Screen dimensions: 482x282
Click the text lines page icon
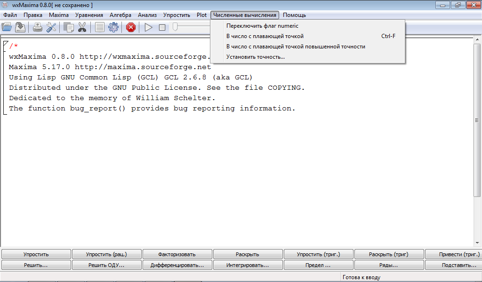[100, 27]
